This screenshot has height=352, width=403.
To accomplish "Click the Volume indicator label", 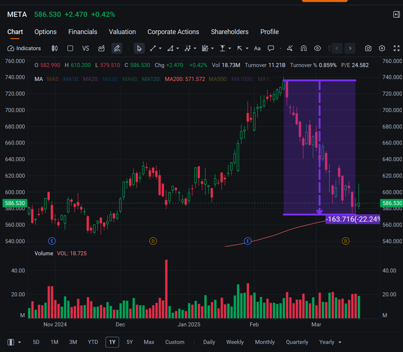I will click(44, 253).
